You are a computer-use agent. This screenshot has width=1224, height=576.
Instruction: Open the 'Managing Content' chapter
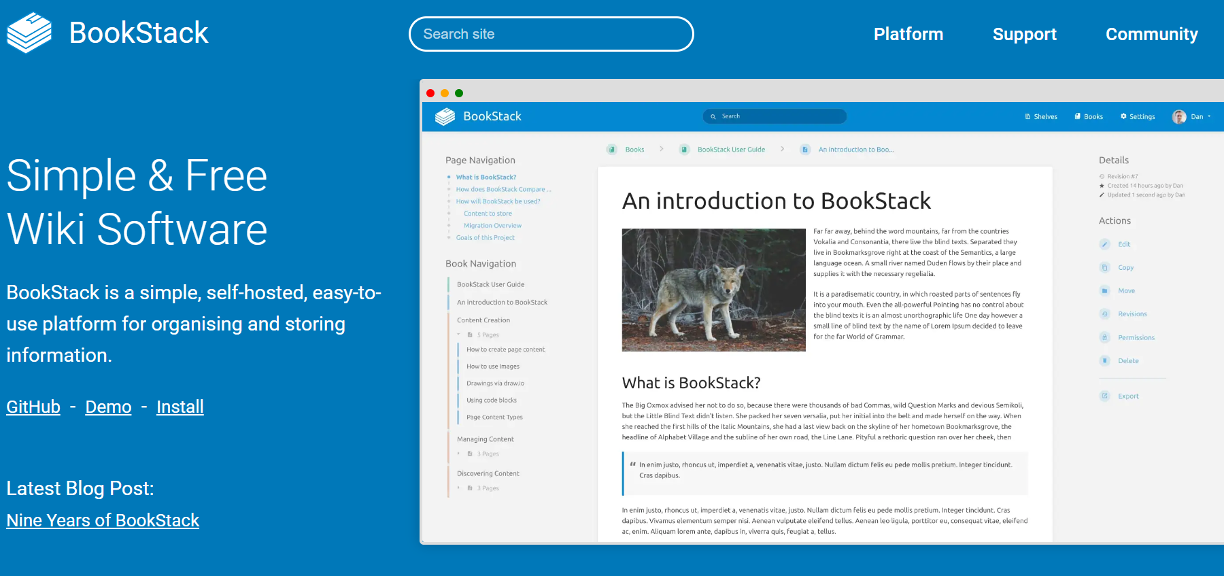pos(486,439)
